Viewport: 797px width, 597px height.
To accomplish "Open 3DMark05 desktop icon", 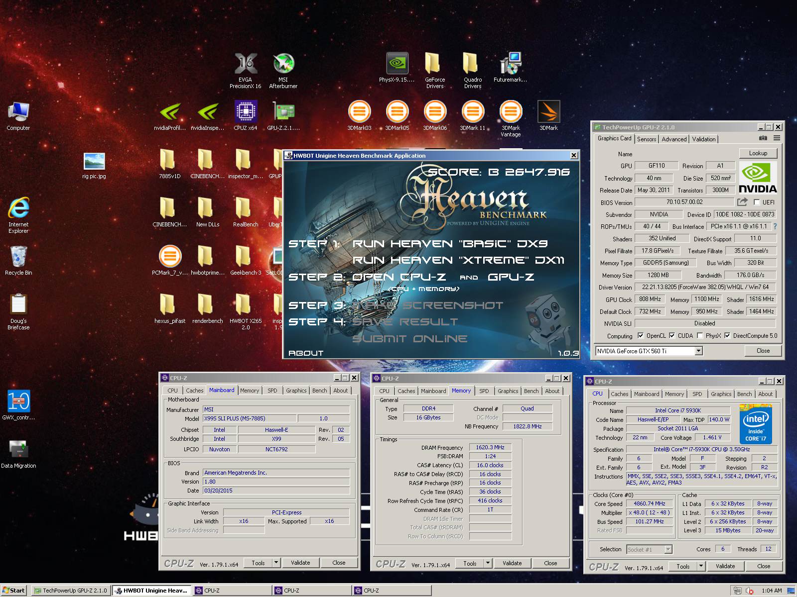I will point(397,115).
